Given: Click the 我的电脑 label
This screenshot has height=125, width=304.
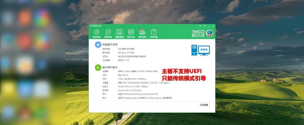Looking at the screenshot, I should click(106, 49).
